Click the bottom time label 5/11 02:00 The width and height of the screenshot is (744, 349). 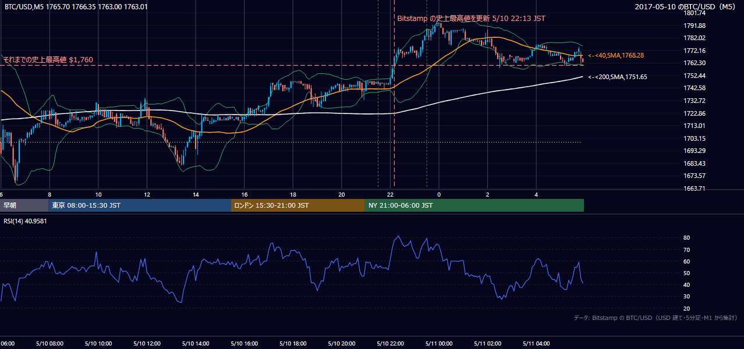click(486, 344)
